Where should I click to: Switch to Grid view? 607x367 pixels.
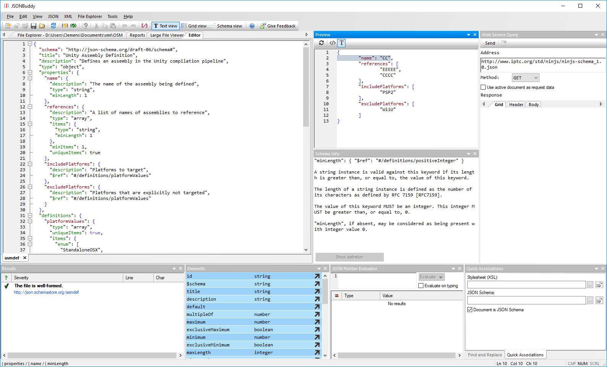[194, 26]
